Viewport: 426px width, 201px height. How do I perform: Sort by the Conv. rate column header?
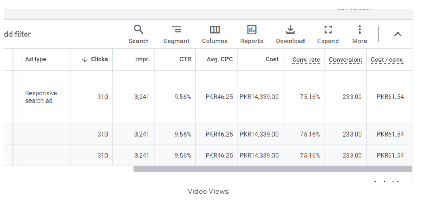(x=306, y=60)
